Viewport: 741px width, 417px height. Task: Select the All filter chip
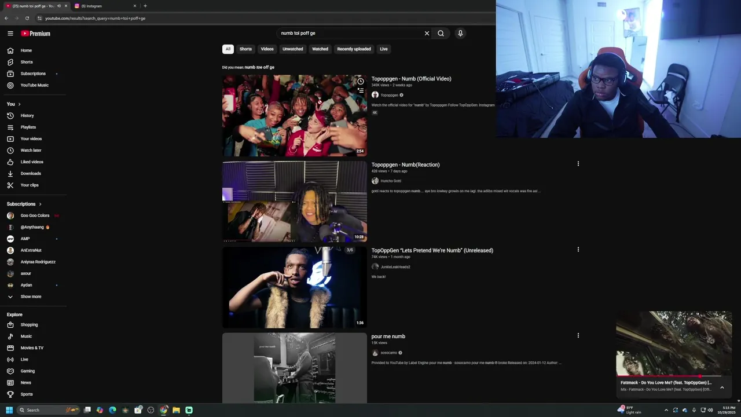tap(228, 49)
